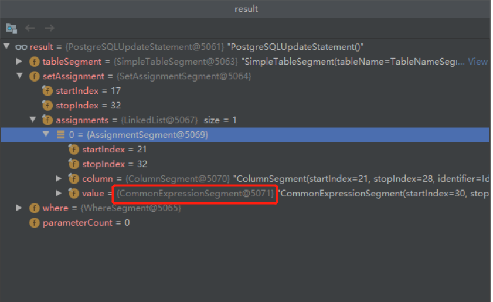Click the PostgreSQLUpdateStatement@5061 type text

point(145,47)
